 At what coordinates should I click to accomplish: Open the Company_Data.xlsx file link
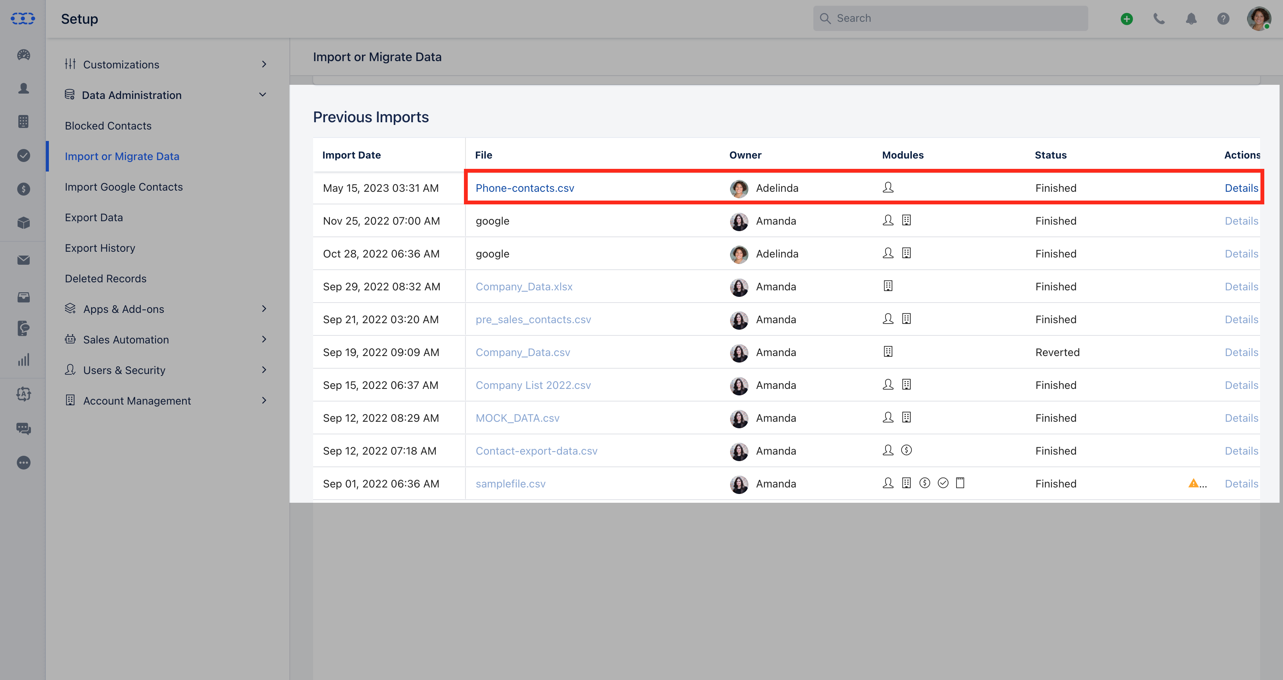tap(524, 287)
